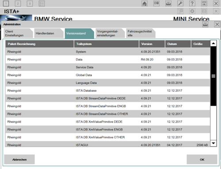Image resolution: width=221 pixels, height=169 pixels.
Task: Confirm with the OK button
Action: pos(202,159)
